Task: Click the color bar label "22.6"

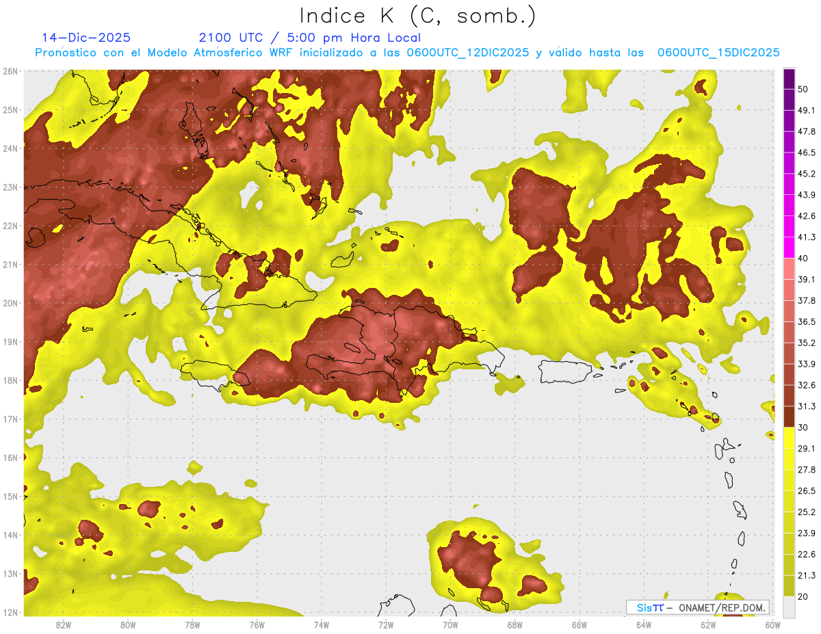Action: [806, 554]
